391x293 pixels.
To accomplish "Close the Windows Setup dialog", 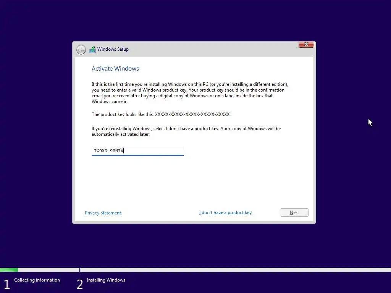I will click(306, 44).
